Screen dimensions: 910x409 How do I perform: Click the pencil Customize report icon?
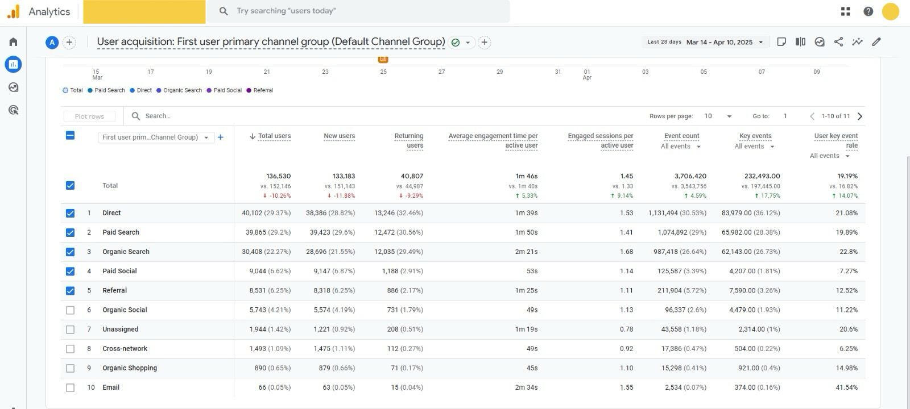pos(876,42)
